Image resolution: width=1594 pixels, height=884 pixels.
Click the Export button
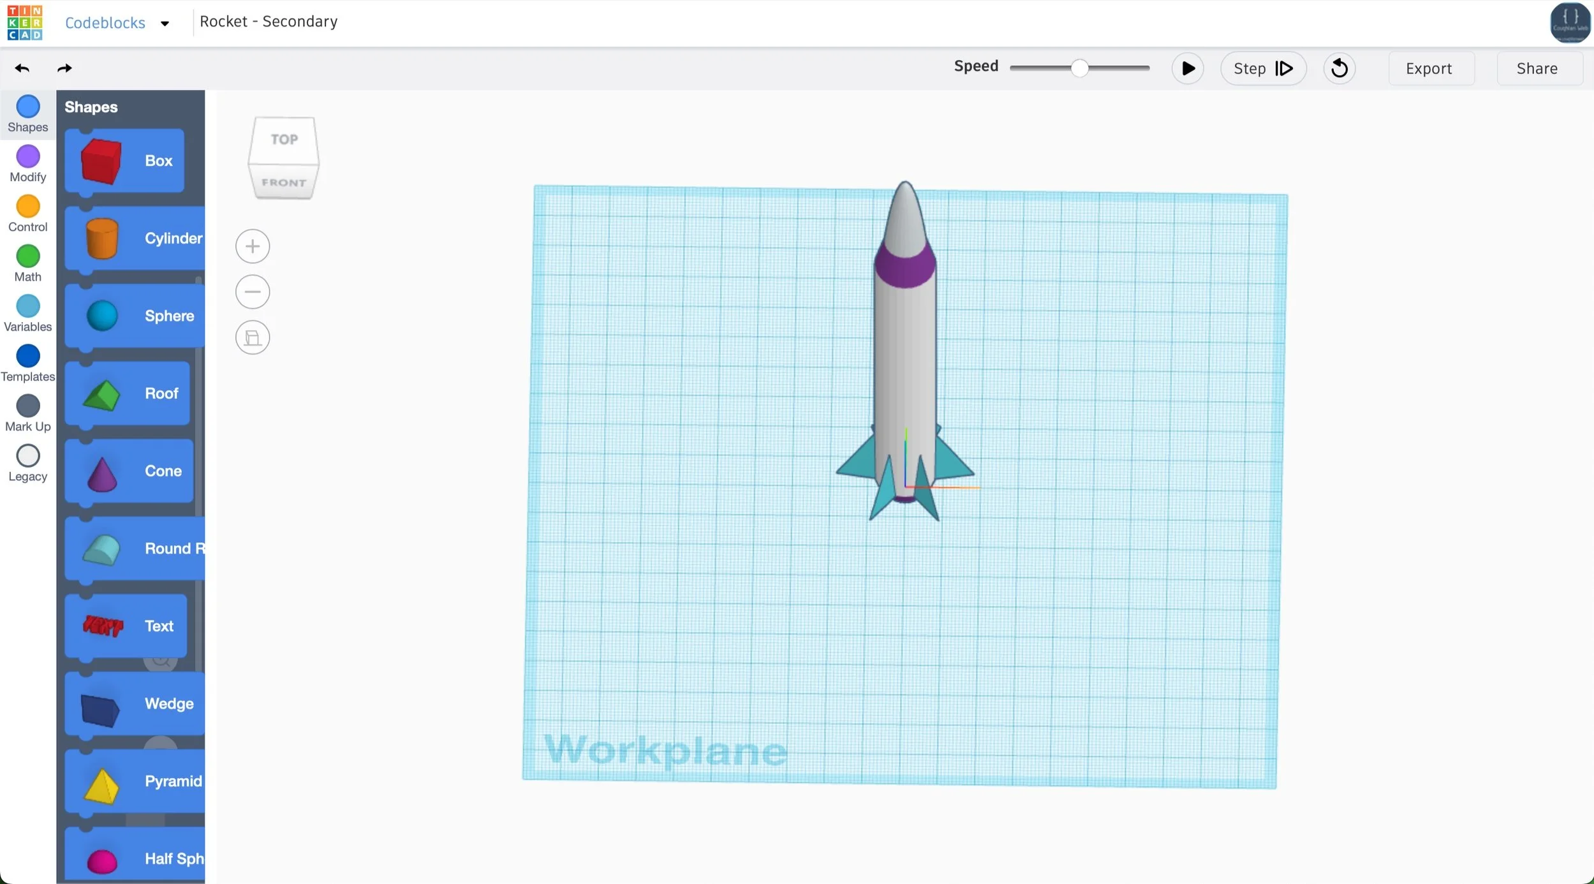[x=1428, y=68]
